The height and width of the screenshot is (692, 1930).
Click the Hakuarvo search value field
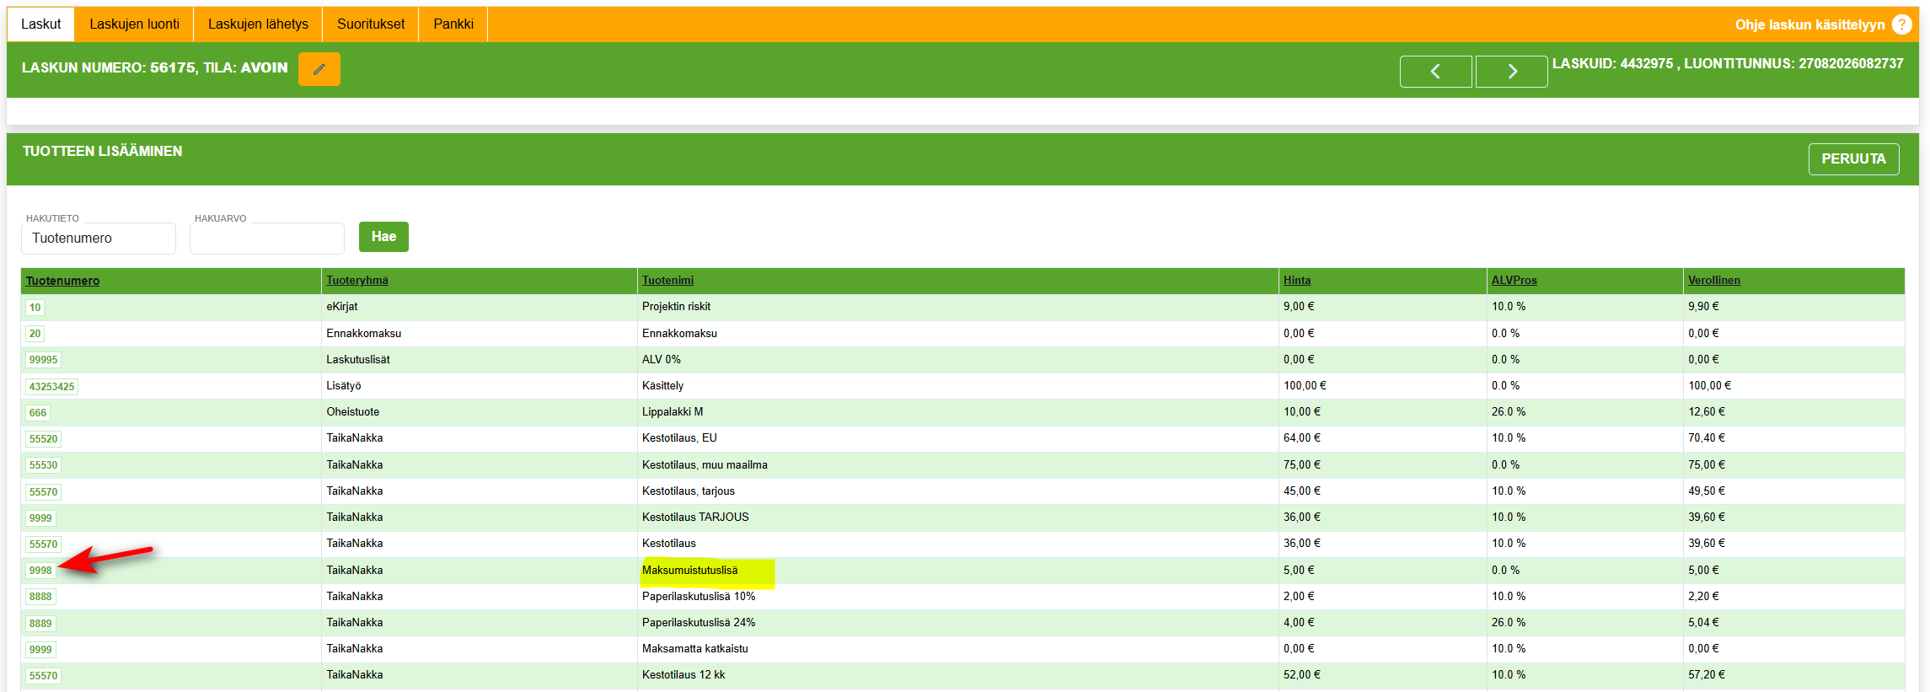click(x=267, y=239)
